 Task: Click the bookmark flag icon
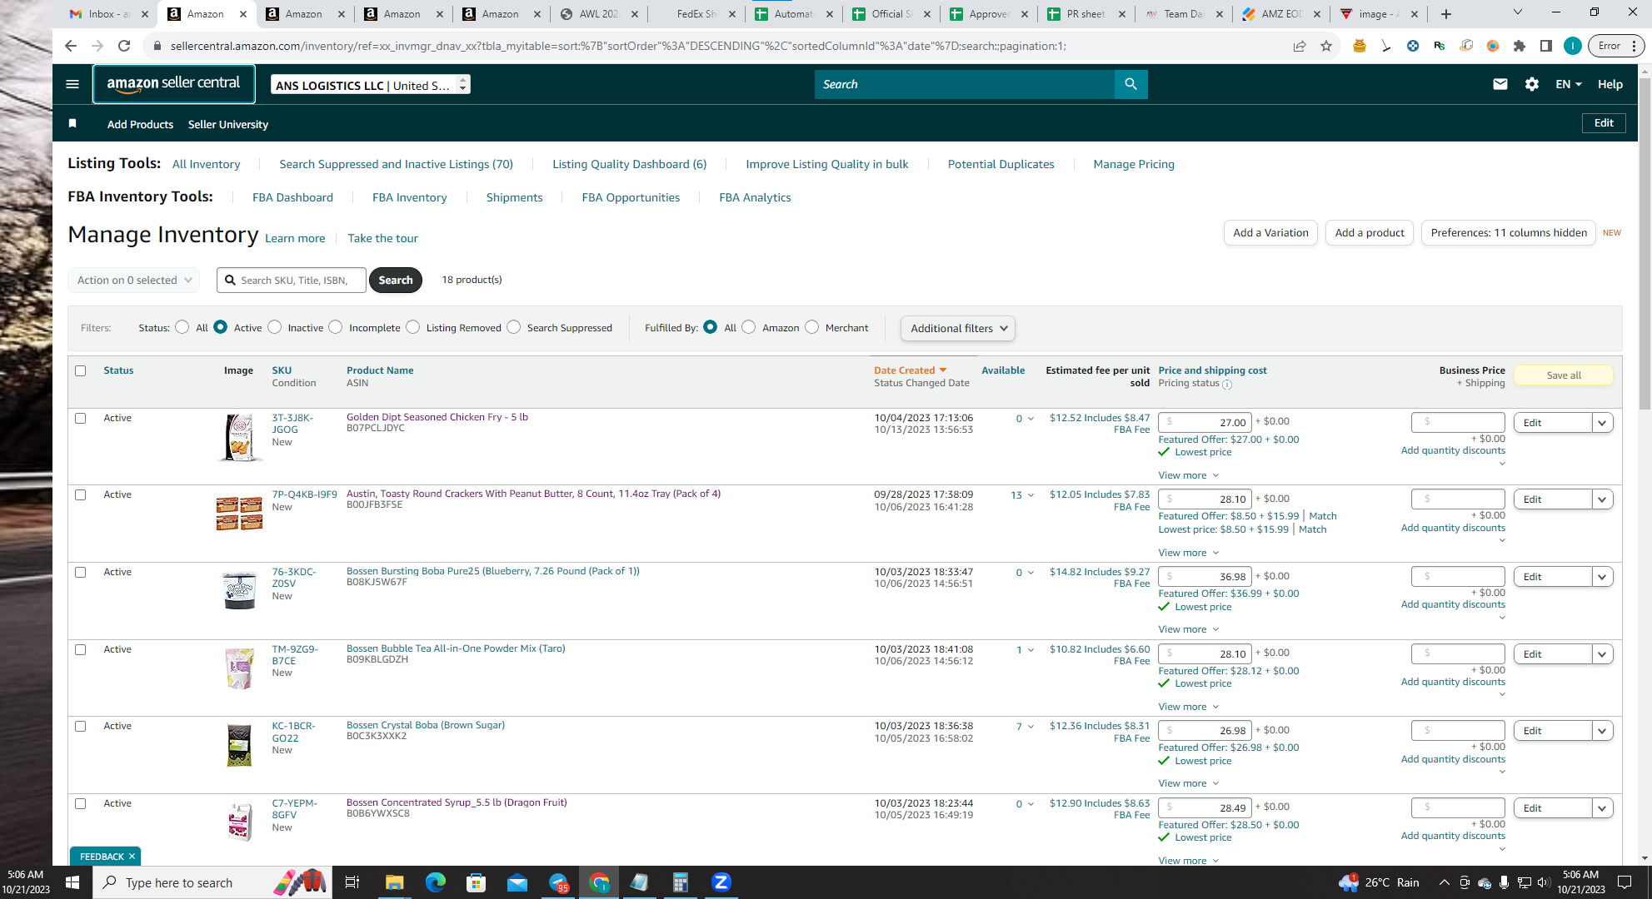pos(72,124)
